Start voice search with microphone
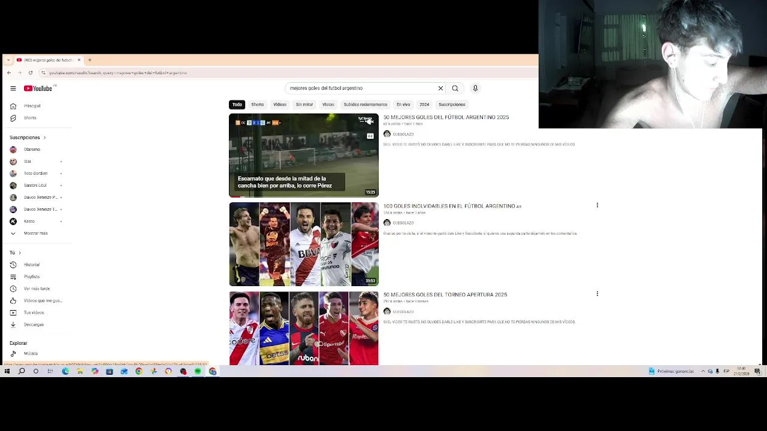The height and width of the screenshot is (431, 767). [475, 88]
